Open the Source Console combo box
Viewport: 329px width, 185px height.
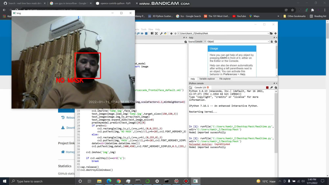200,41
